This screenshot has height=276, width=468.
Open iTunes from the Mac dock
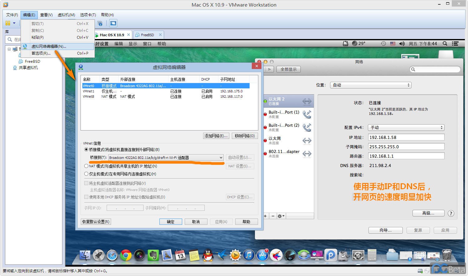pyautogui.click(x=249, y=255)
